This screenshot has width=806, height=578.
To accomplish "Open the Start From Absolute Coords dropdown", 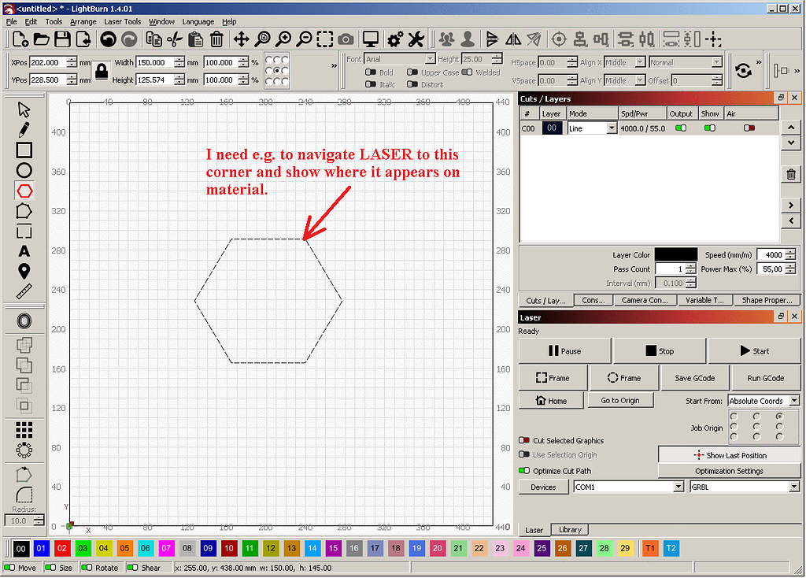I will tap(762, 400).
